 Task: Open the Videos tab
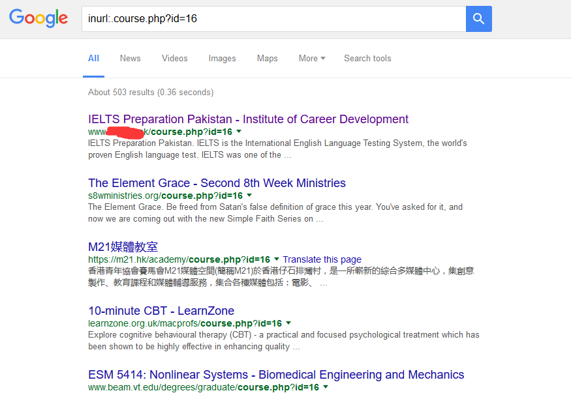pyautogui.click(x=174, y=58)
